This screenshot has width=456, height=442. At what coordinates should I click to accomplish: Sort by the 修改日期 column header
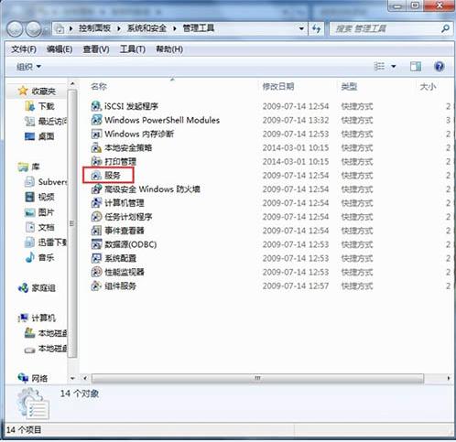(x=278, y=87)
